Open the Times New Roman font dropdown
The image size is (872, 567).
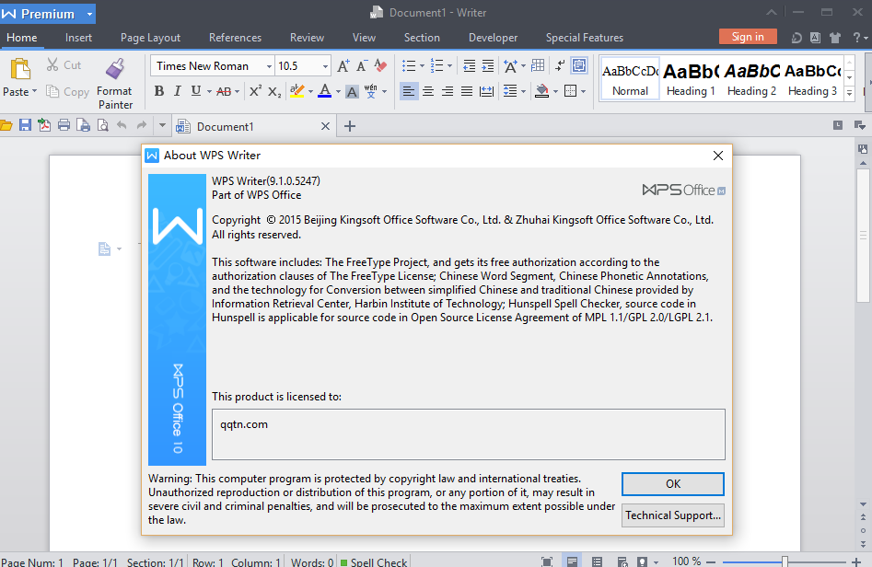click(269, 66)
